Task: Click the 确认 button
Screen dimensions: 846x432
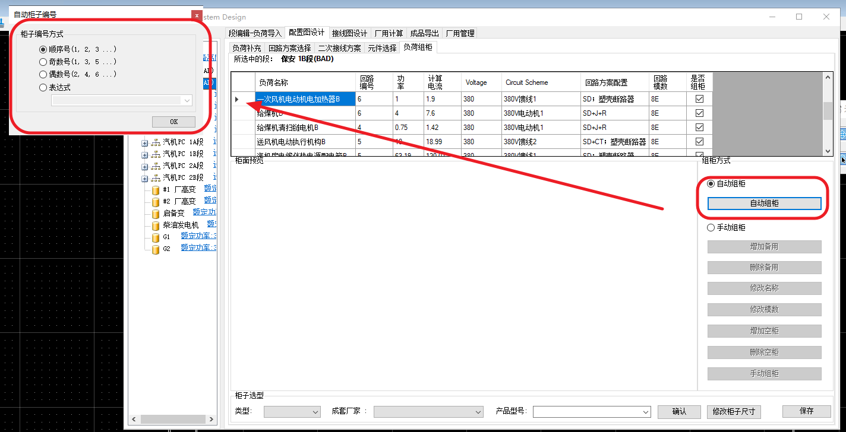Action: pos(679,412)
